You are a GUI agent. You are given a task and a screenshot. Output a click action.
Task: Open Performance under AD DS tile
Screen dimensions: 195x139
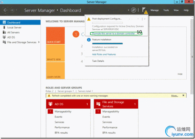click(x=62, y=127)
